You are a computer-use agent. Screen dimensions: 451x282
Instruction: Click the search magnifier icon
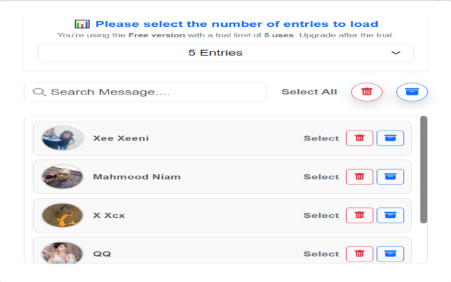(39, 92)
